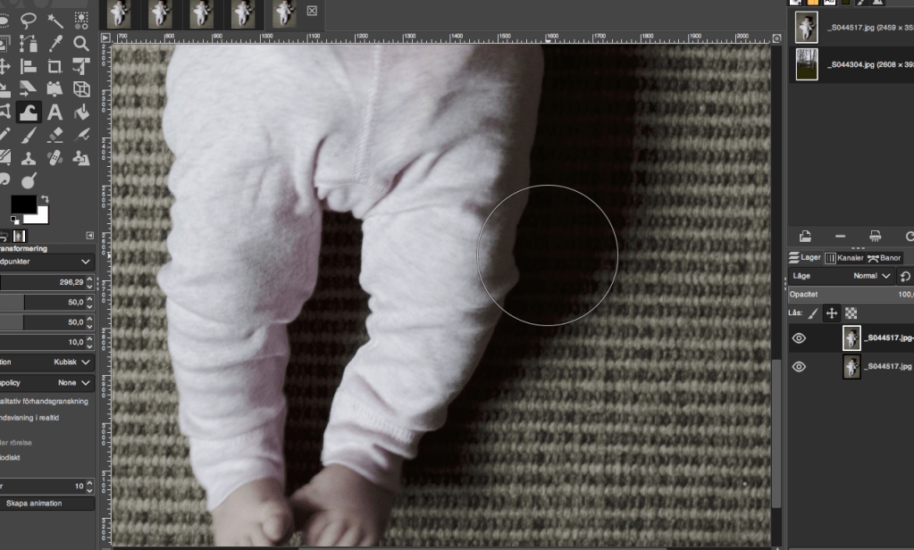
Task: Select the Text tool
Action: [x=55, y=112]
